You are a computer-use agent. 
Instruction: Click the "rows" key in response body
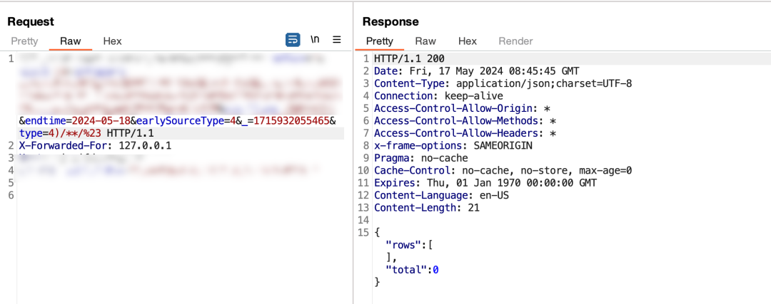402,245
